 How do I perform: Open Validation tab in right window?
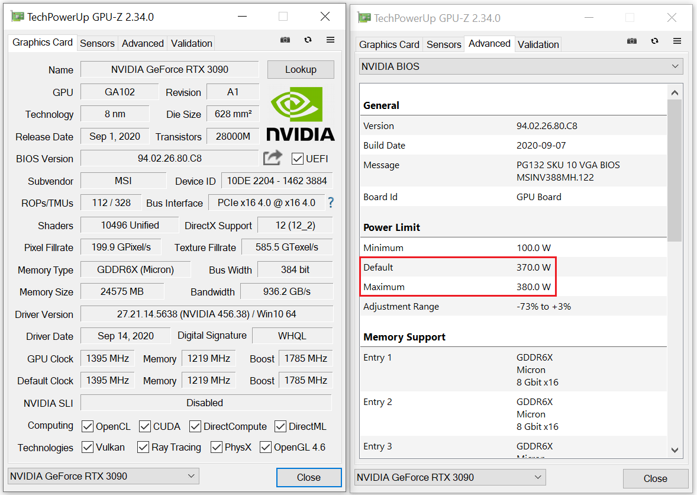click(538, 44)
